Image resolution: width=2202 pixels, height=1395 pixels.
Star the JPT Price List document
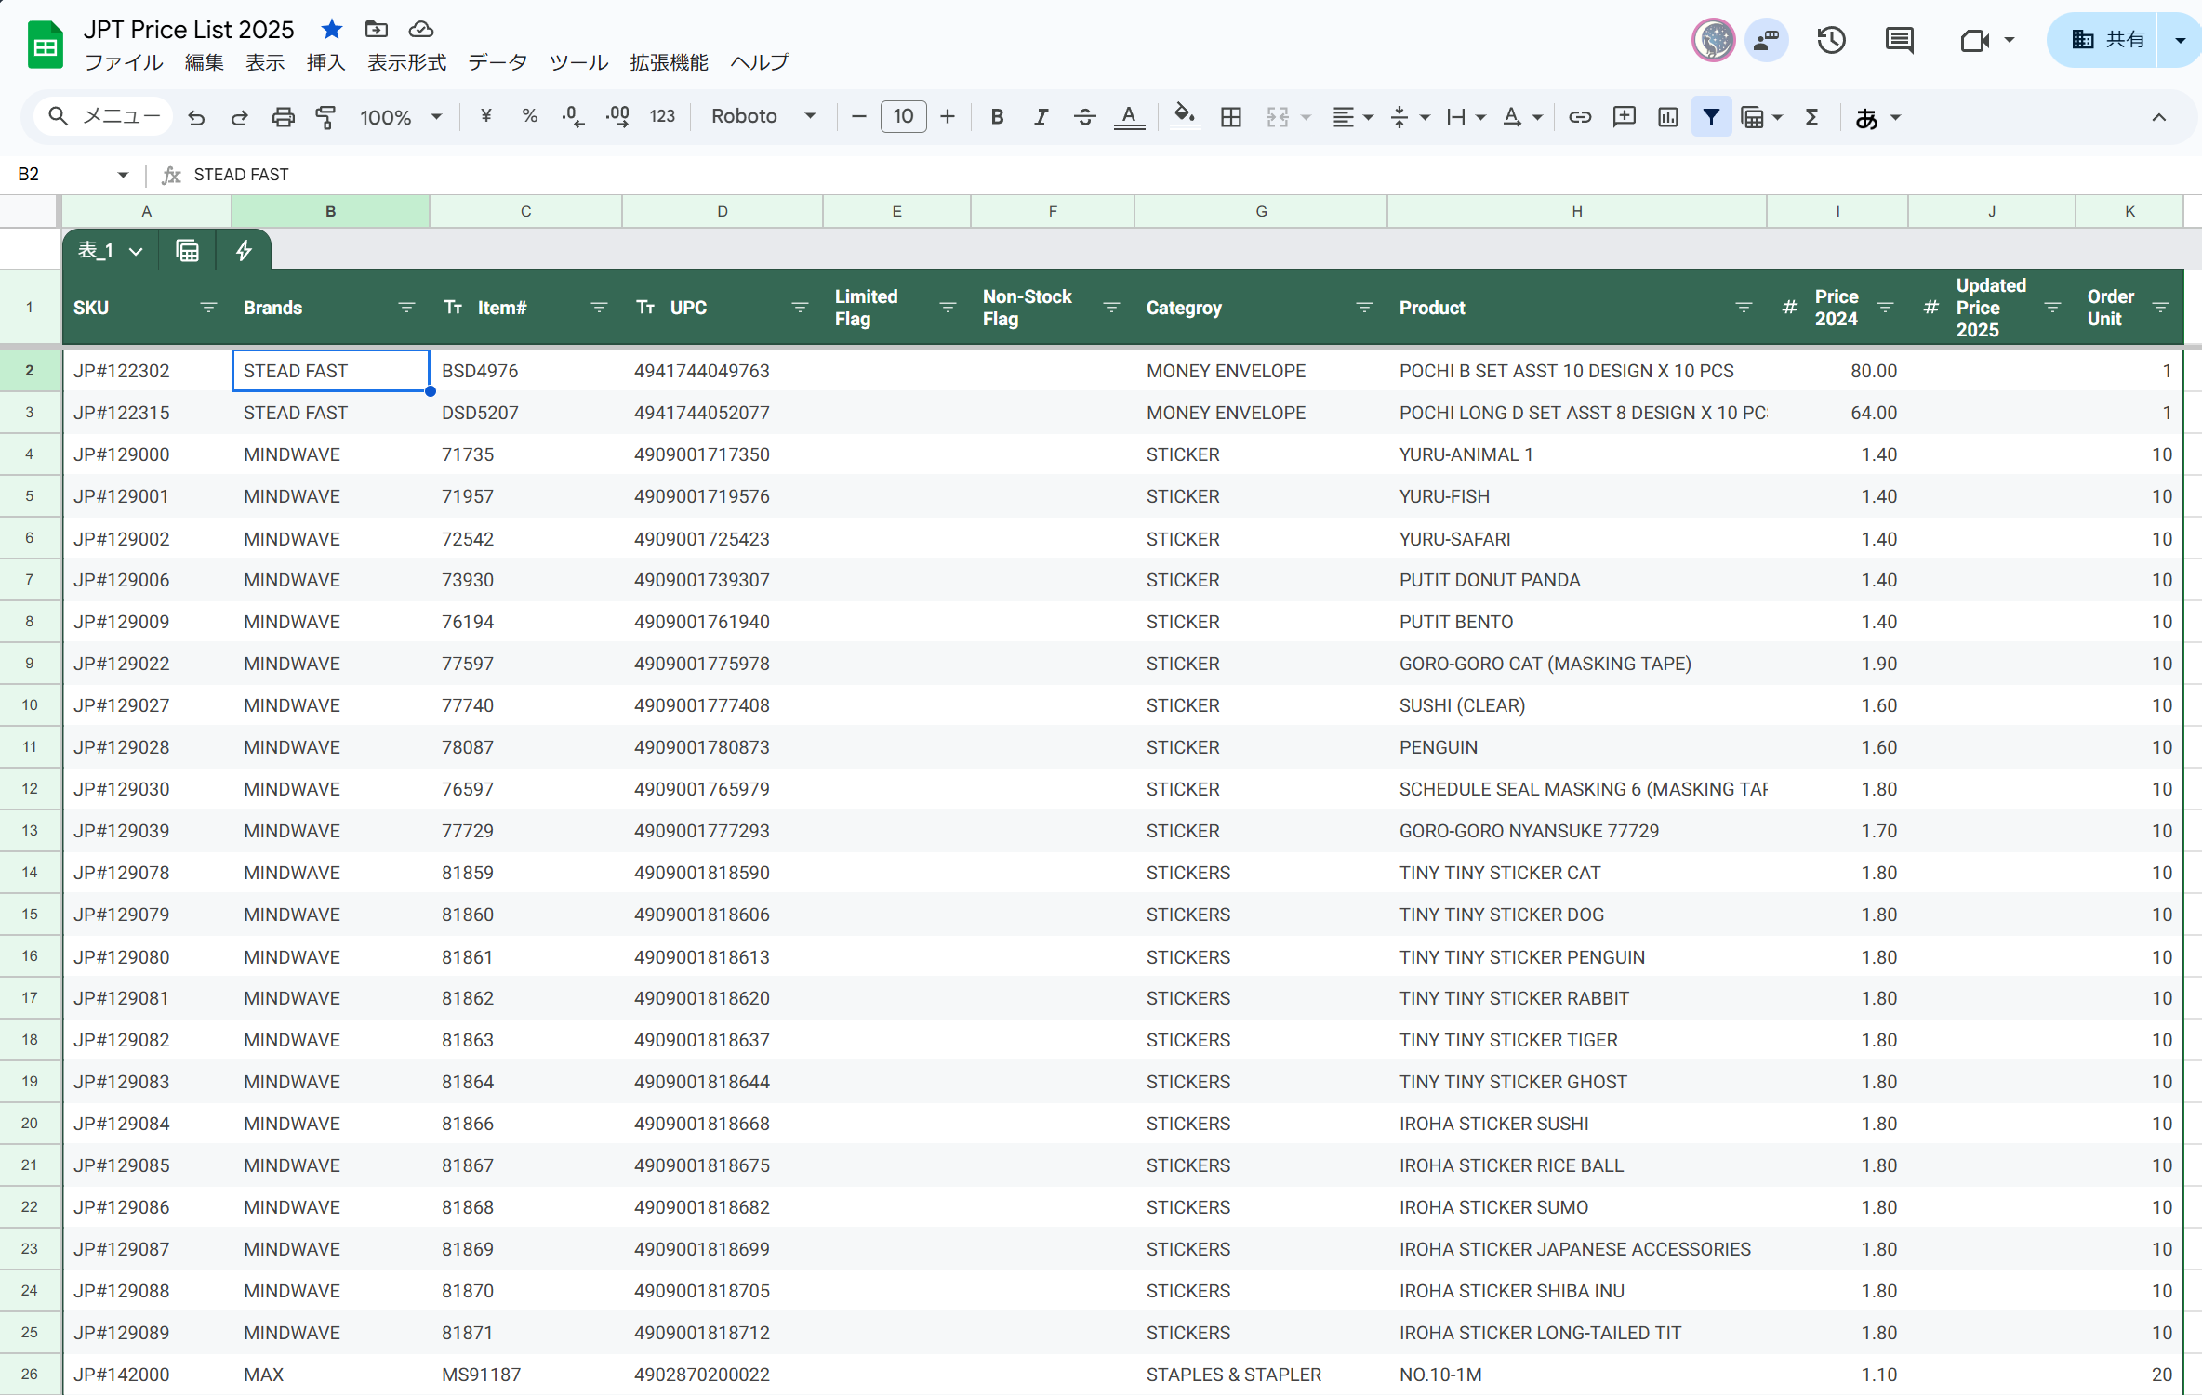pyautogui.click(x=331, y=29)
